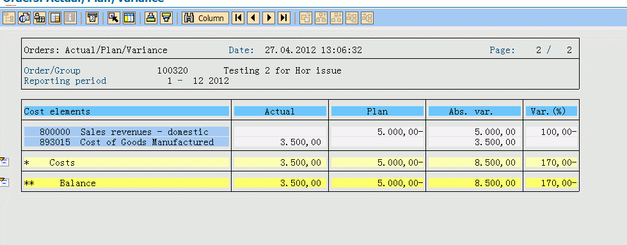Click Actual 3.500,00 in Costs row
Screen dimensions: 627x245
point(280,162)
